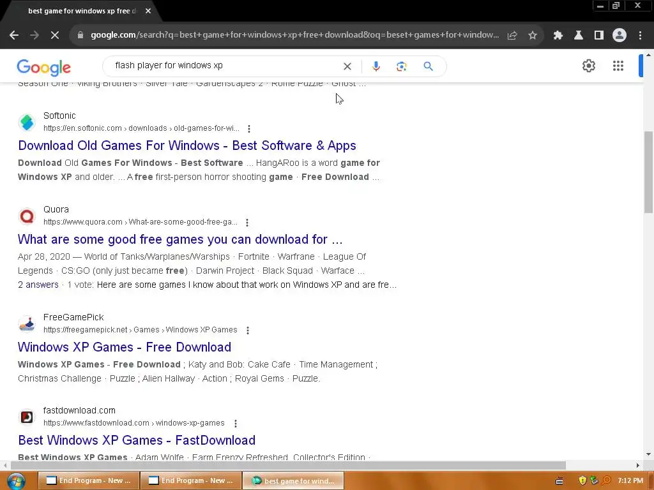Open Download Old Games For Windows link
Viewport: 654px width, 490px height.
pyautogui.click(x=187, y=145)
